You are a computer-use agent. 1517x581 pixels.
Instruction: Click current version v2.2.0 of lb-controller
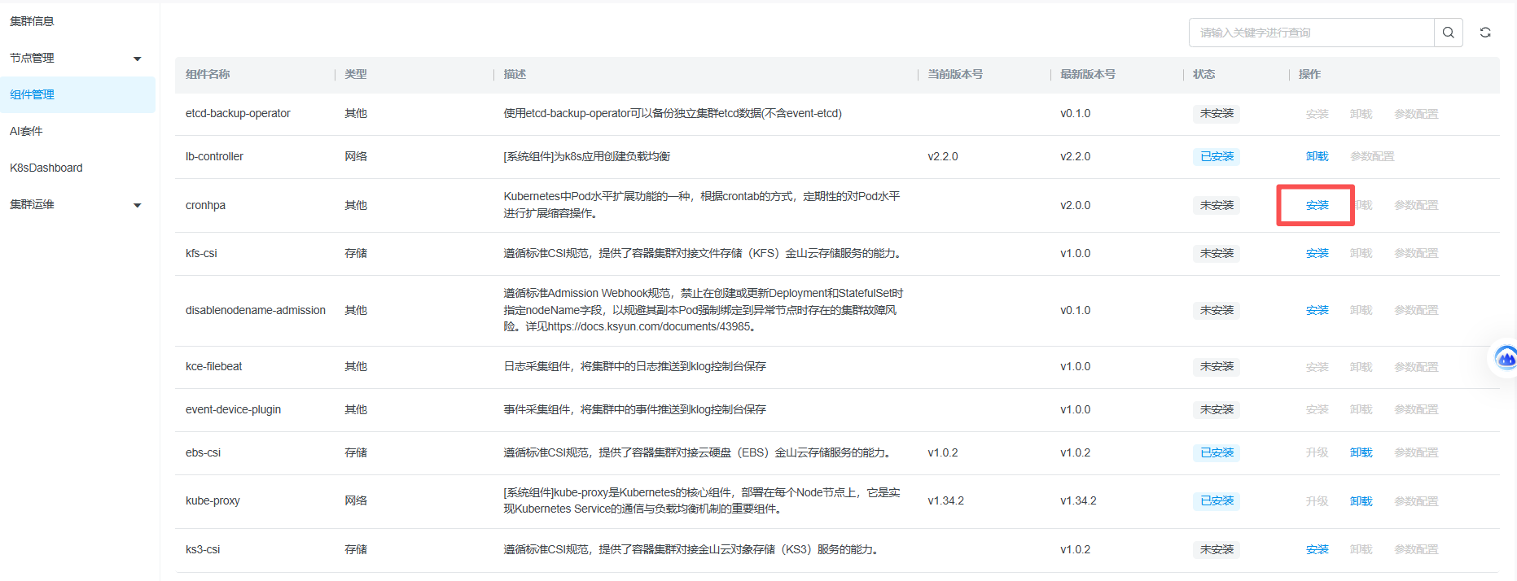[x=942, y=156]
